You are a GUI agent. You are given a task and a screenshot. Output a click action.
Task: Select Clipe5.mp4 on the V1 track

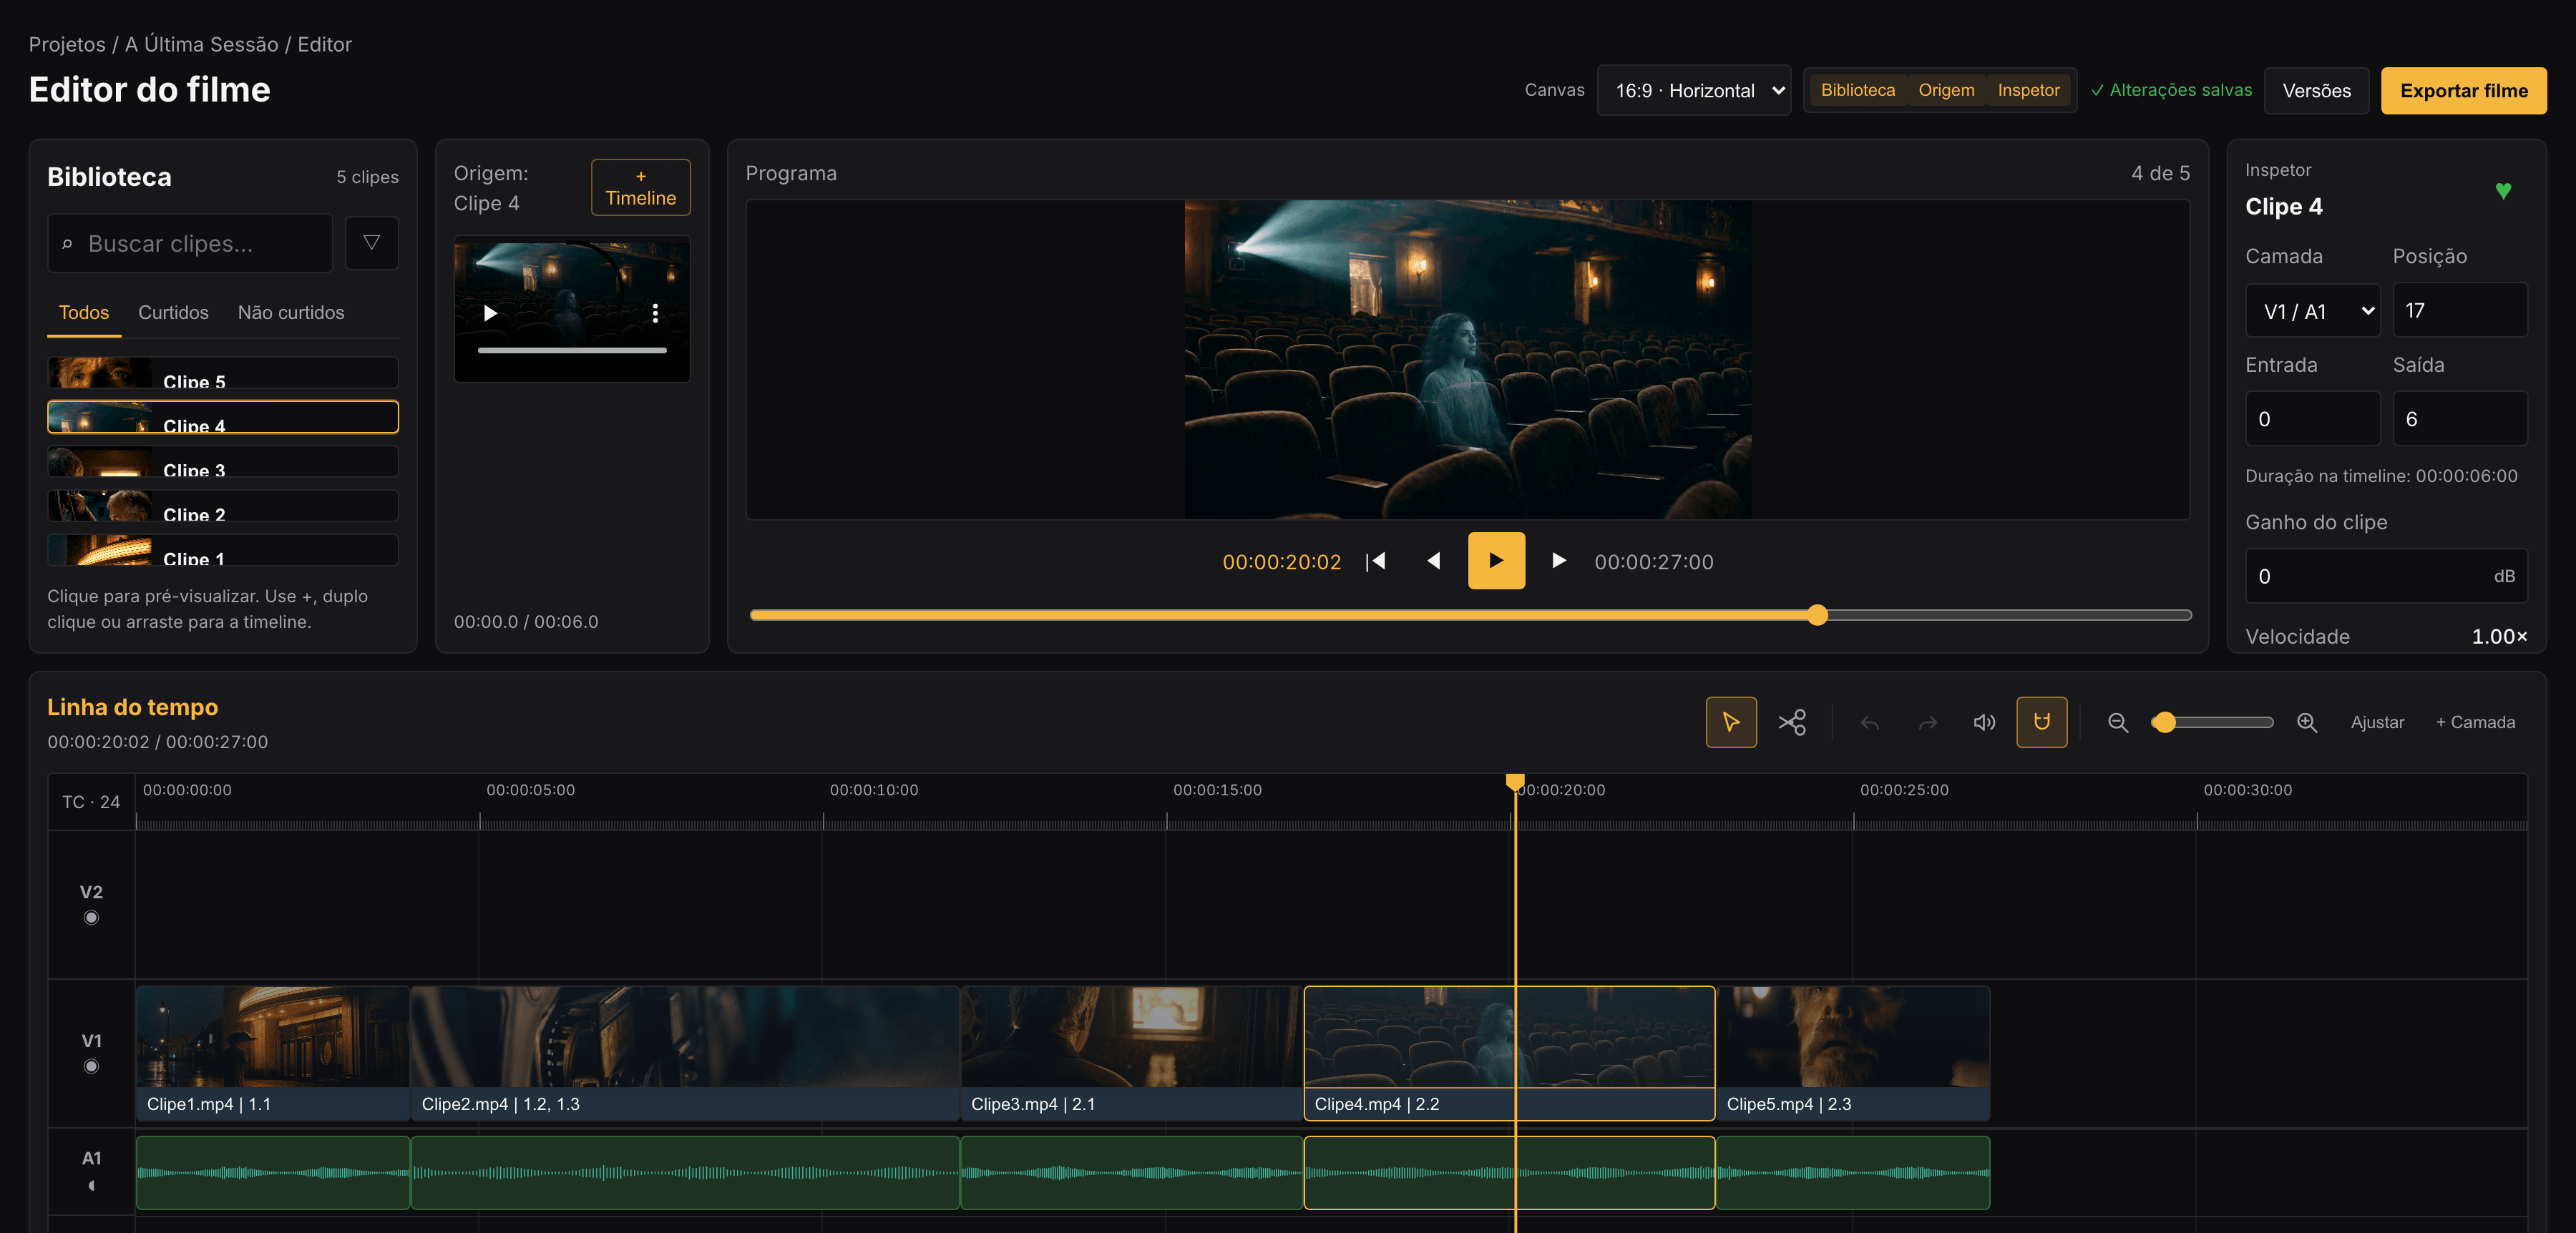click(1853, 1053)
